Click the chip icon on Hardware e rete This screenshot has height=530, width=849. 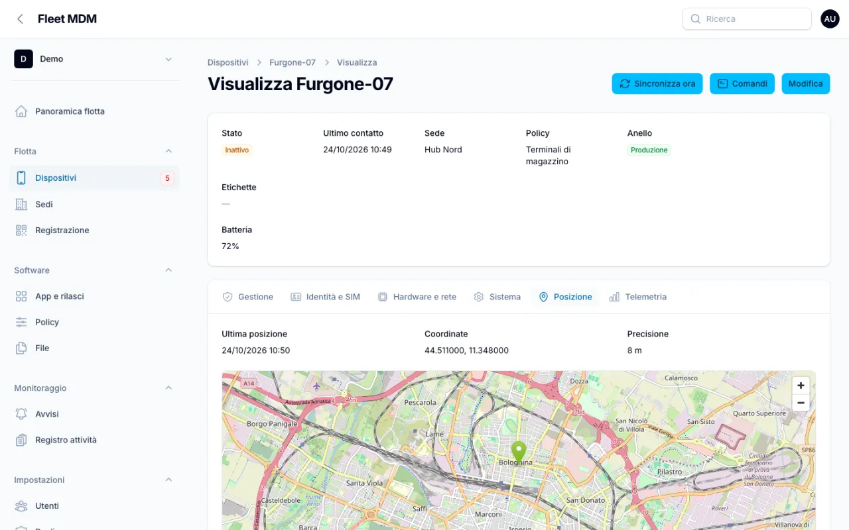(383, 297)
